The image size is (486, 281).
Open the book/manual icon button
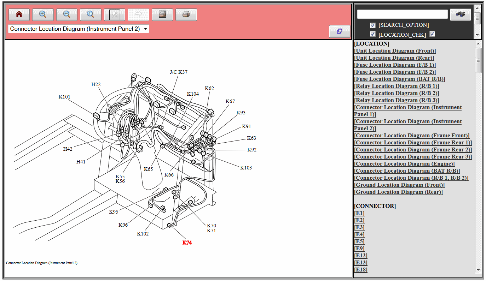tap(162, 14)
